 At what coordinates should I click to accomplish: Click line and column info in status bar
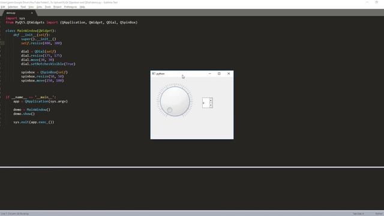point(14,214)
